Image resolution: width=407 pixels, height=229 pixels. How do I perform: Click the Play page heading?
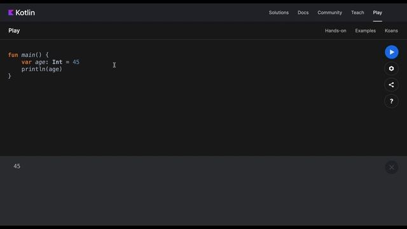point(14,31)
